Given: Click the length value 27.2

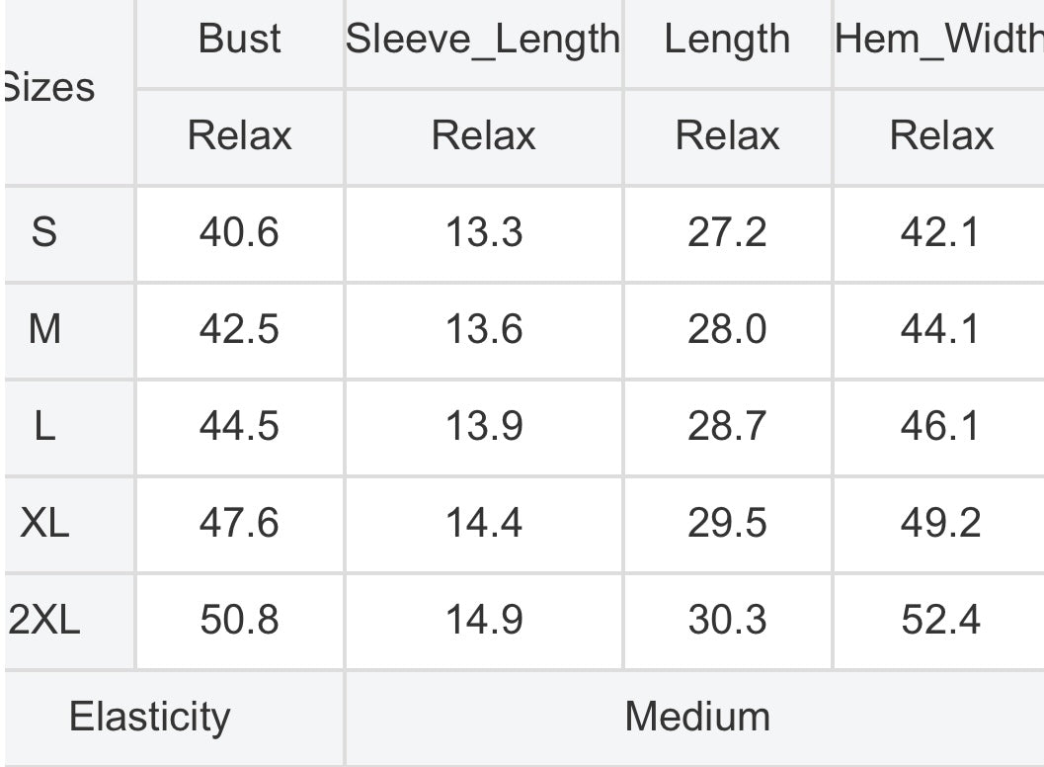Looking at the screenshot, I should (727, 232).
